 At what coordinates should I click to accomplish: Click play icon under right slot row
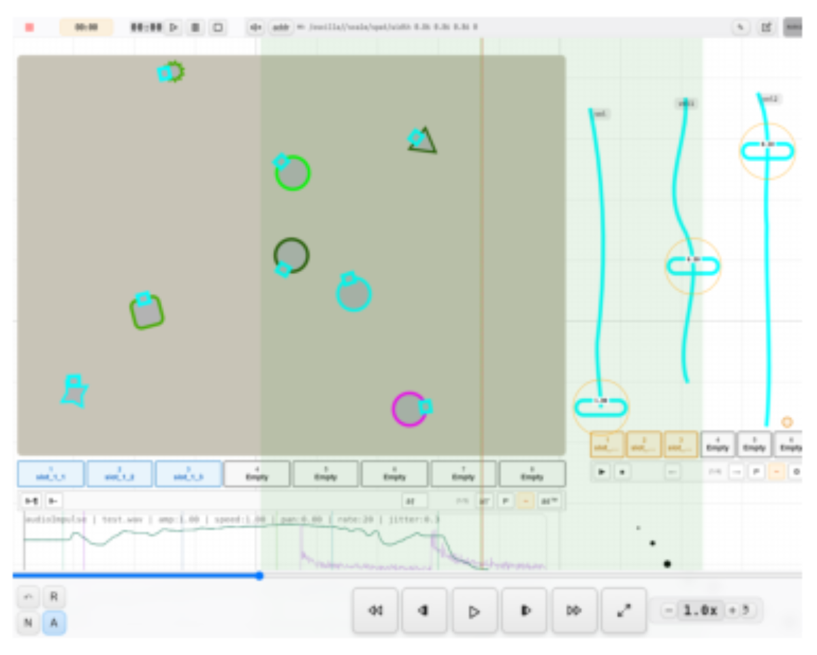pyautogui.click(x=603, y=471)
